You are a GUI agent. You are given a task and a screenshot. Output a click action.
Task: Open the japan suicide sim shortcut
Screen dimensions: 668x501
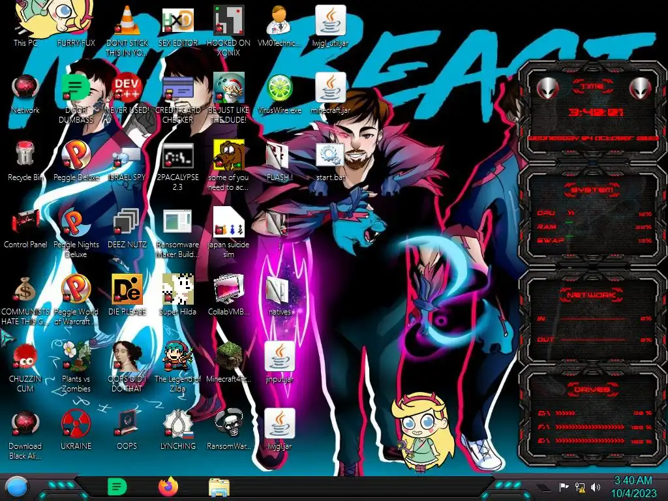pyautogui.click(x=228, y=222)
